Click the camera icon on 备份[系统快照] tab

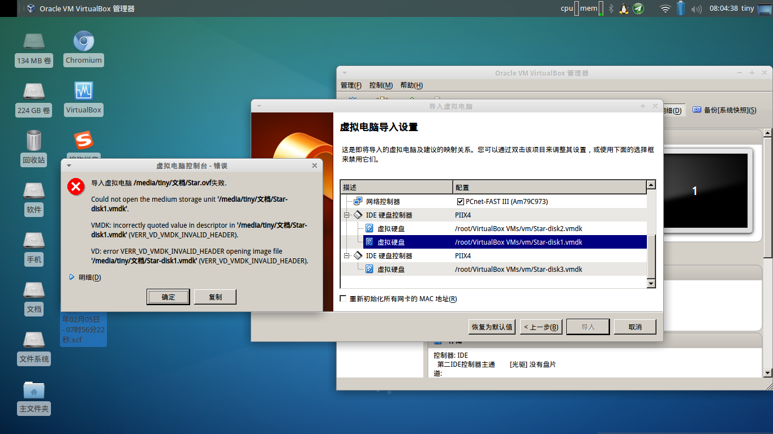pyautogui.click(x=697, y=110)
